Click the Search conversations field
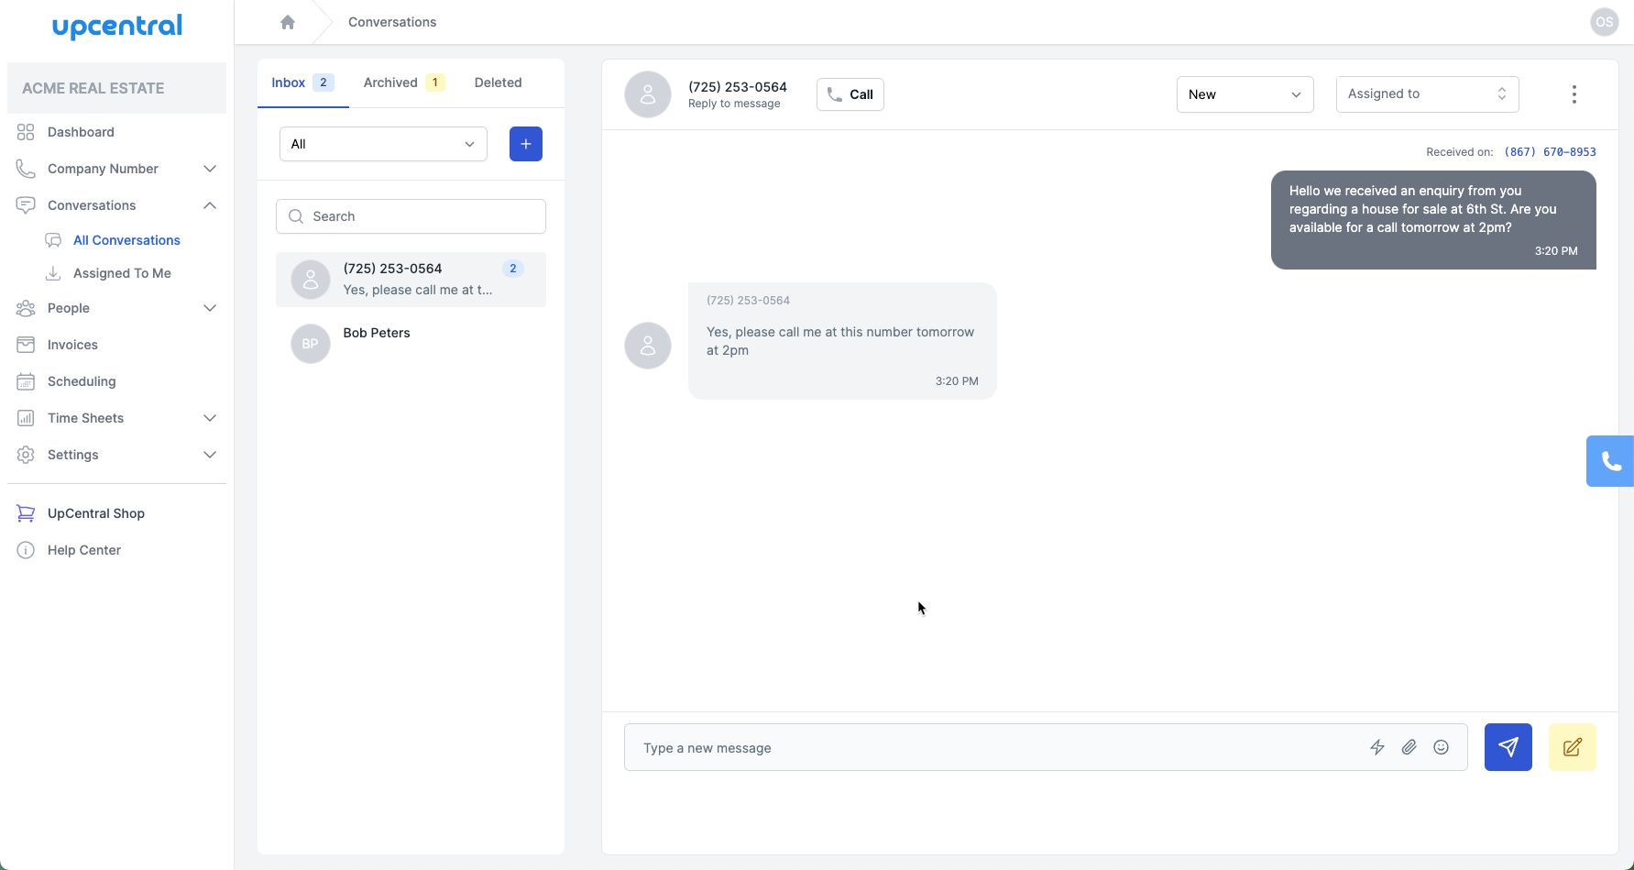 (411, 215)
